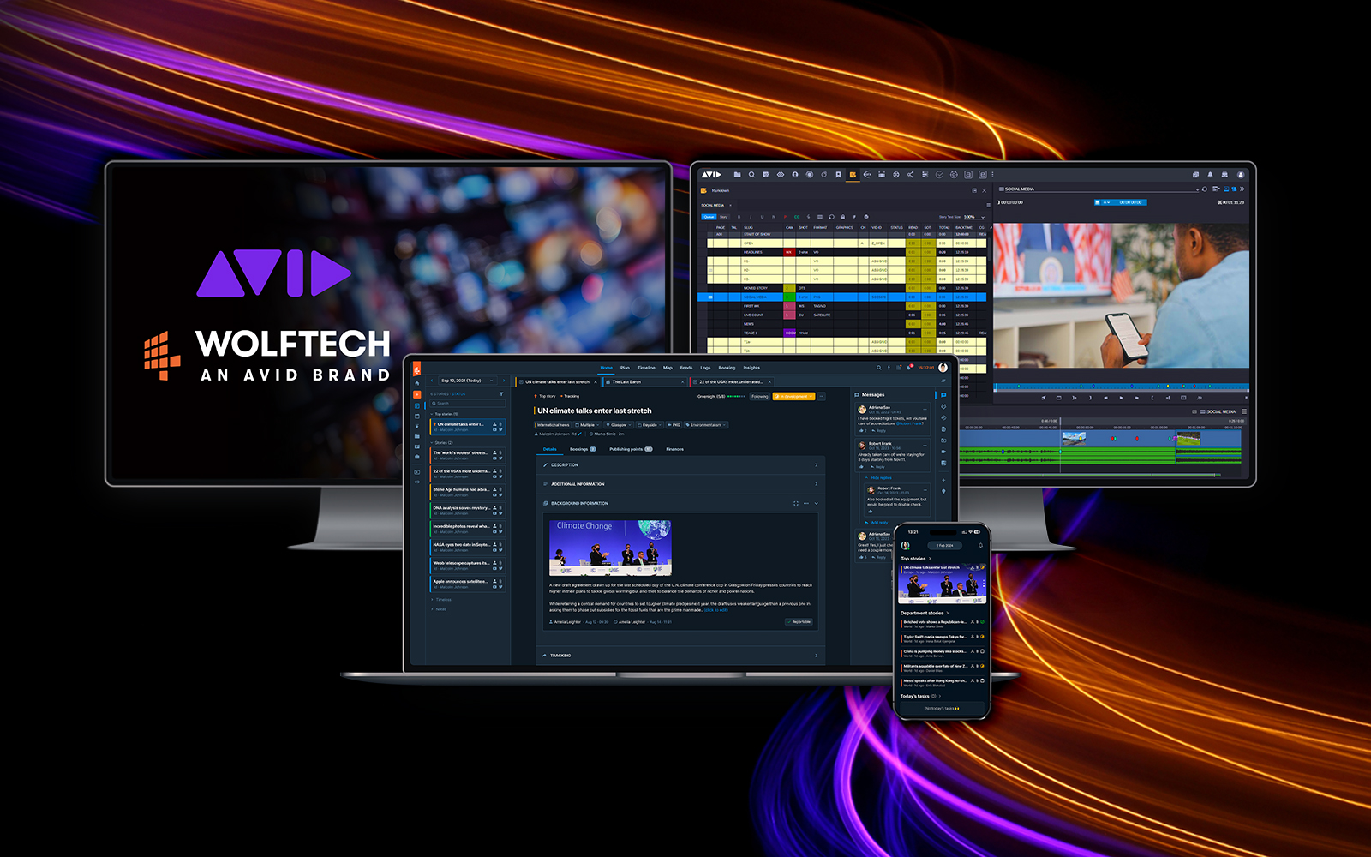Click the story list Search field

[467, 403]
